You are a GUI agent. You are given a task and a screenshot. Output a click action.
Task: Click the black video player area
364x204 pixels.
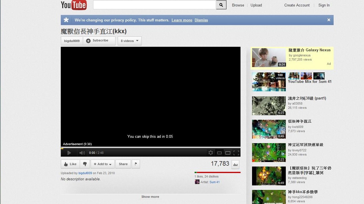click(150, 97)
